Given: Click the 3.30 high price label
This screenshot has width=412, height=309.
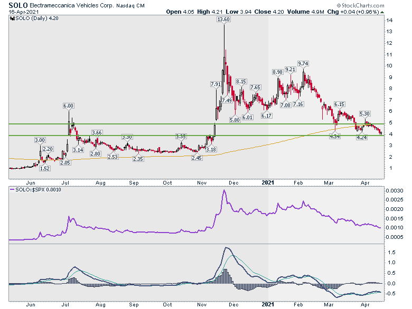Looking at the screenshot, I should (127, 137).
